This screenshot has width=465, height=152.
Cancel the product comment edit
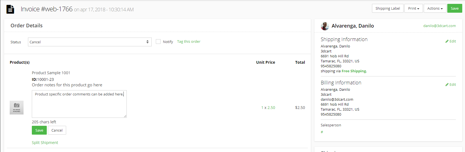(57, 130)
